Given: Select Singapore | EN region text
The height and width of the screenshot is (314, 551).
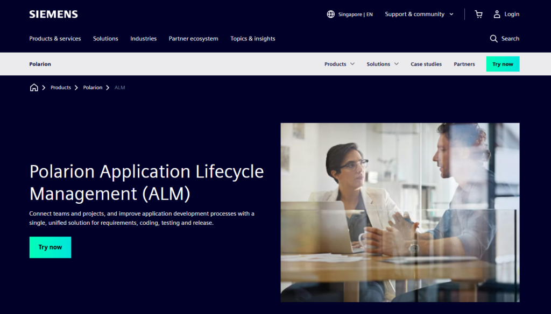Looking at the screenshot, I should [355, 15].
